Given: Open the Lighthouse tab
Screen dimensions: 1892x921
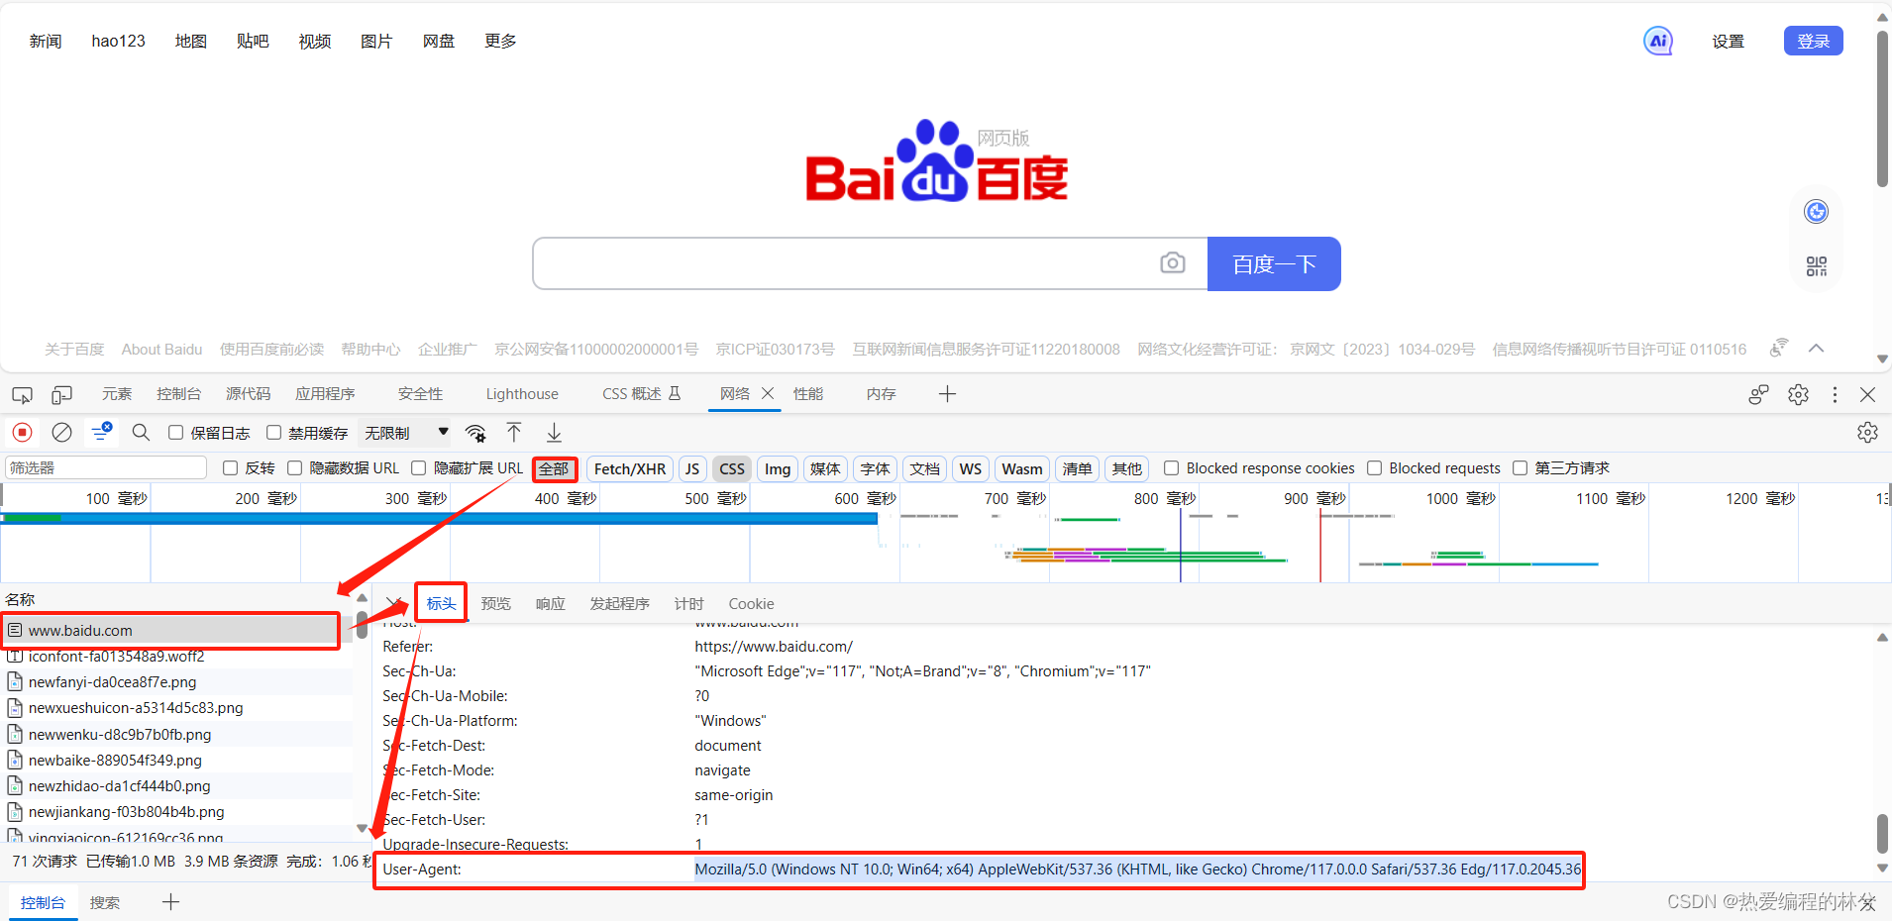Looking at the screenshot, I should click(522, 394).
